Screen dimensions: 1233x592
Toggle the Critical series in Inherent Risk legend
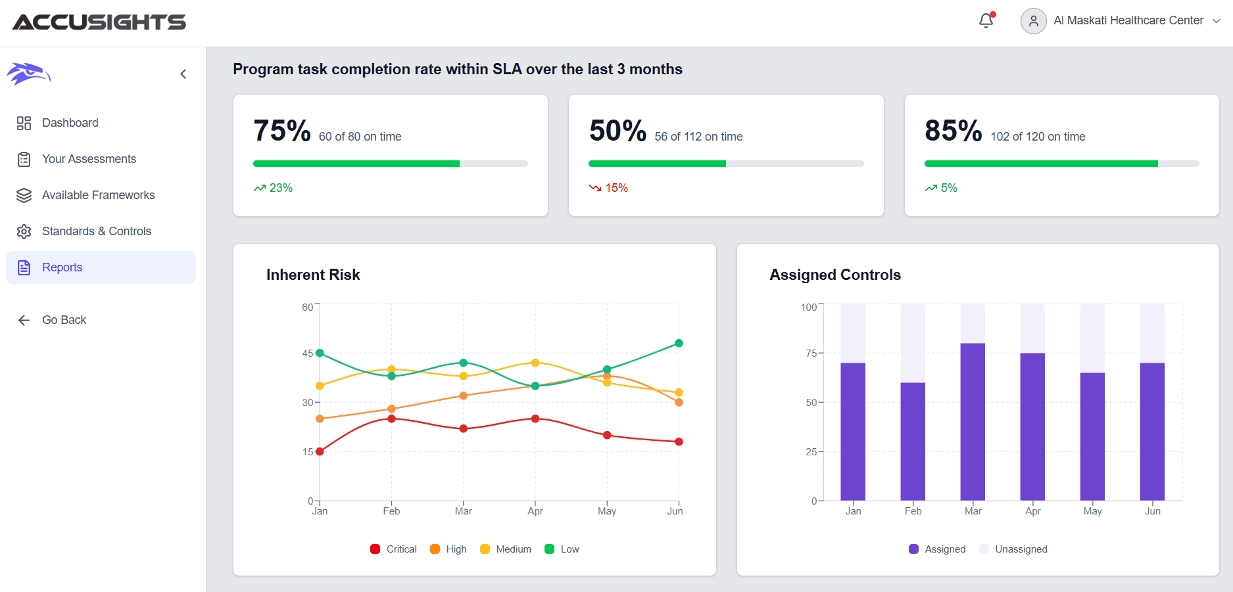tap(393, 549)
